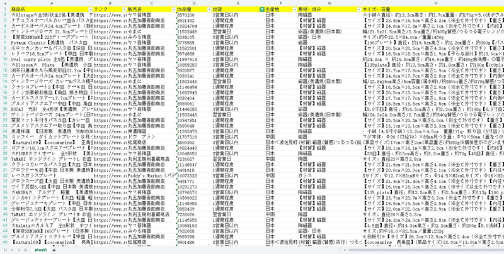The height and width of the screenshot is (254, 504).
Task: Select the Oval curry plate product cell
Action: coord(52,59)
